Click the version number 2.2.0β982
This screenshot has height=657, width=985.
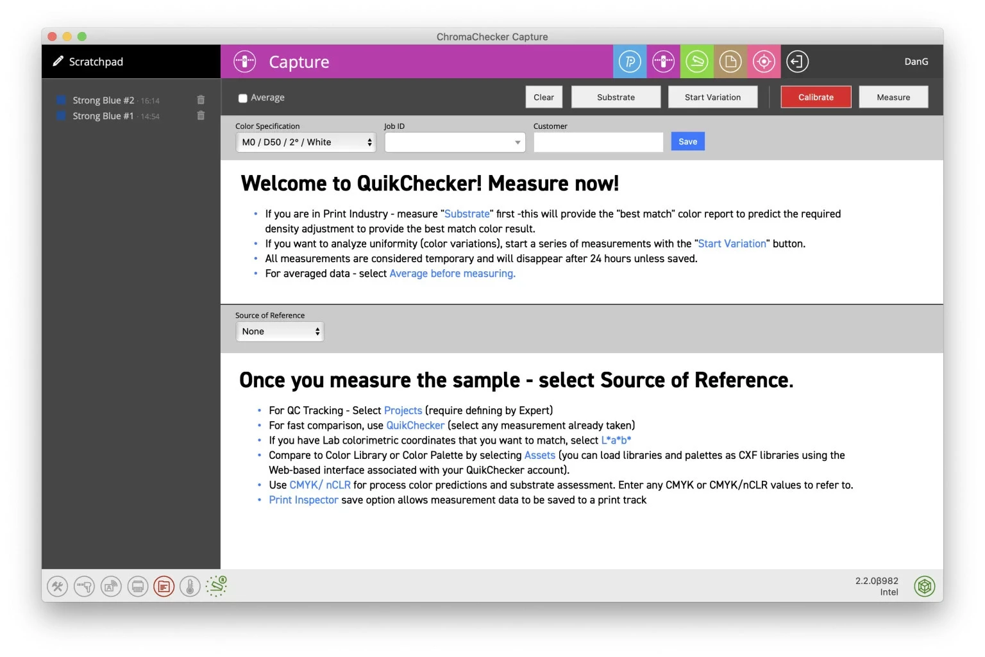(876, 581)
